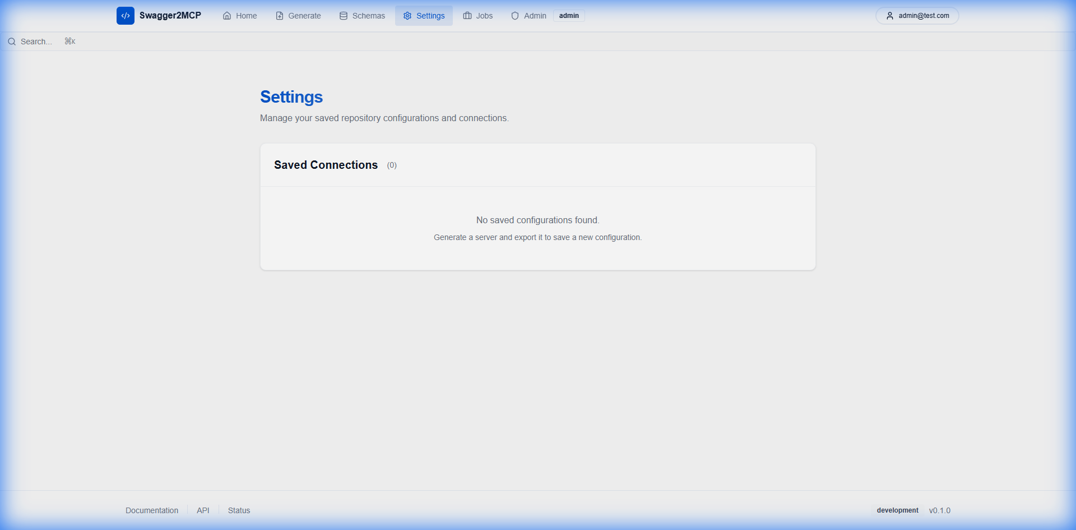Screen dimensions: 1076x530
Task: Click the v0.1.0 version label
Action: pos(940,510)
